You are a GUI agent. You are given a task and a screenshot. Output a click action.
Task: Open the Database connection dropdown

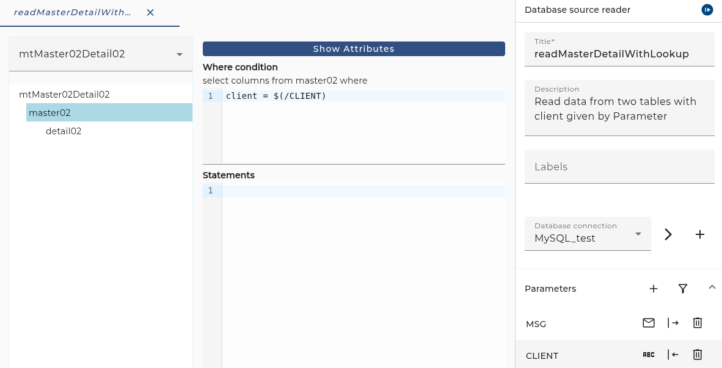coord(588,234)
